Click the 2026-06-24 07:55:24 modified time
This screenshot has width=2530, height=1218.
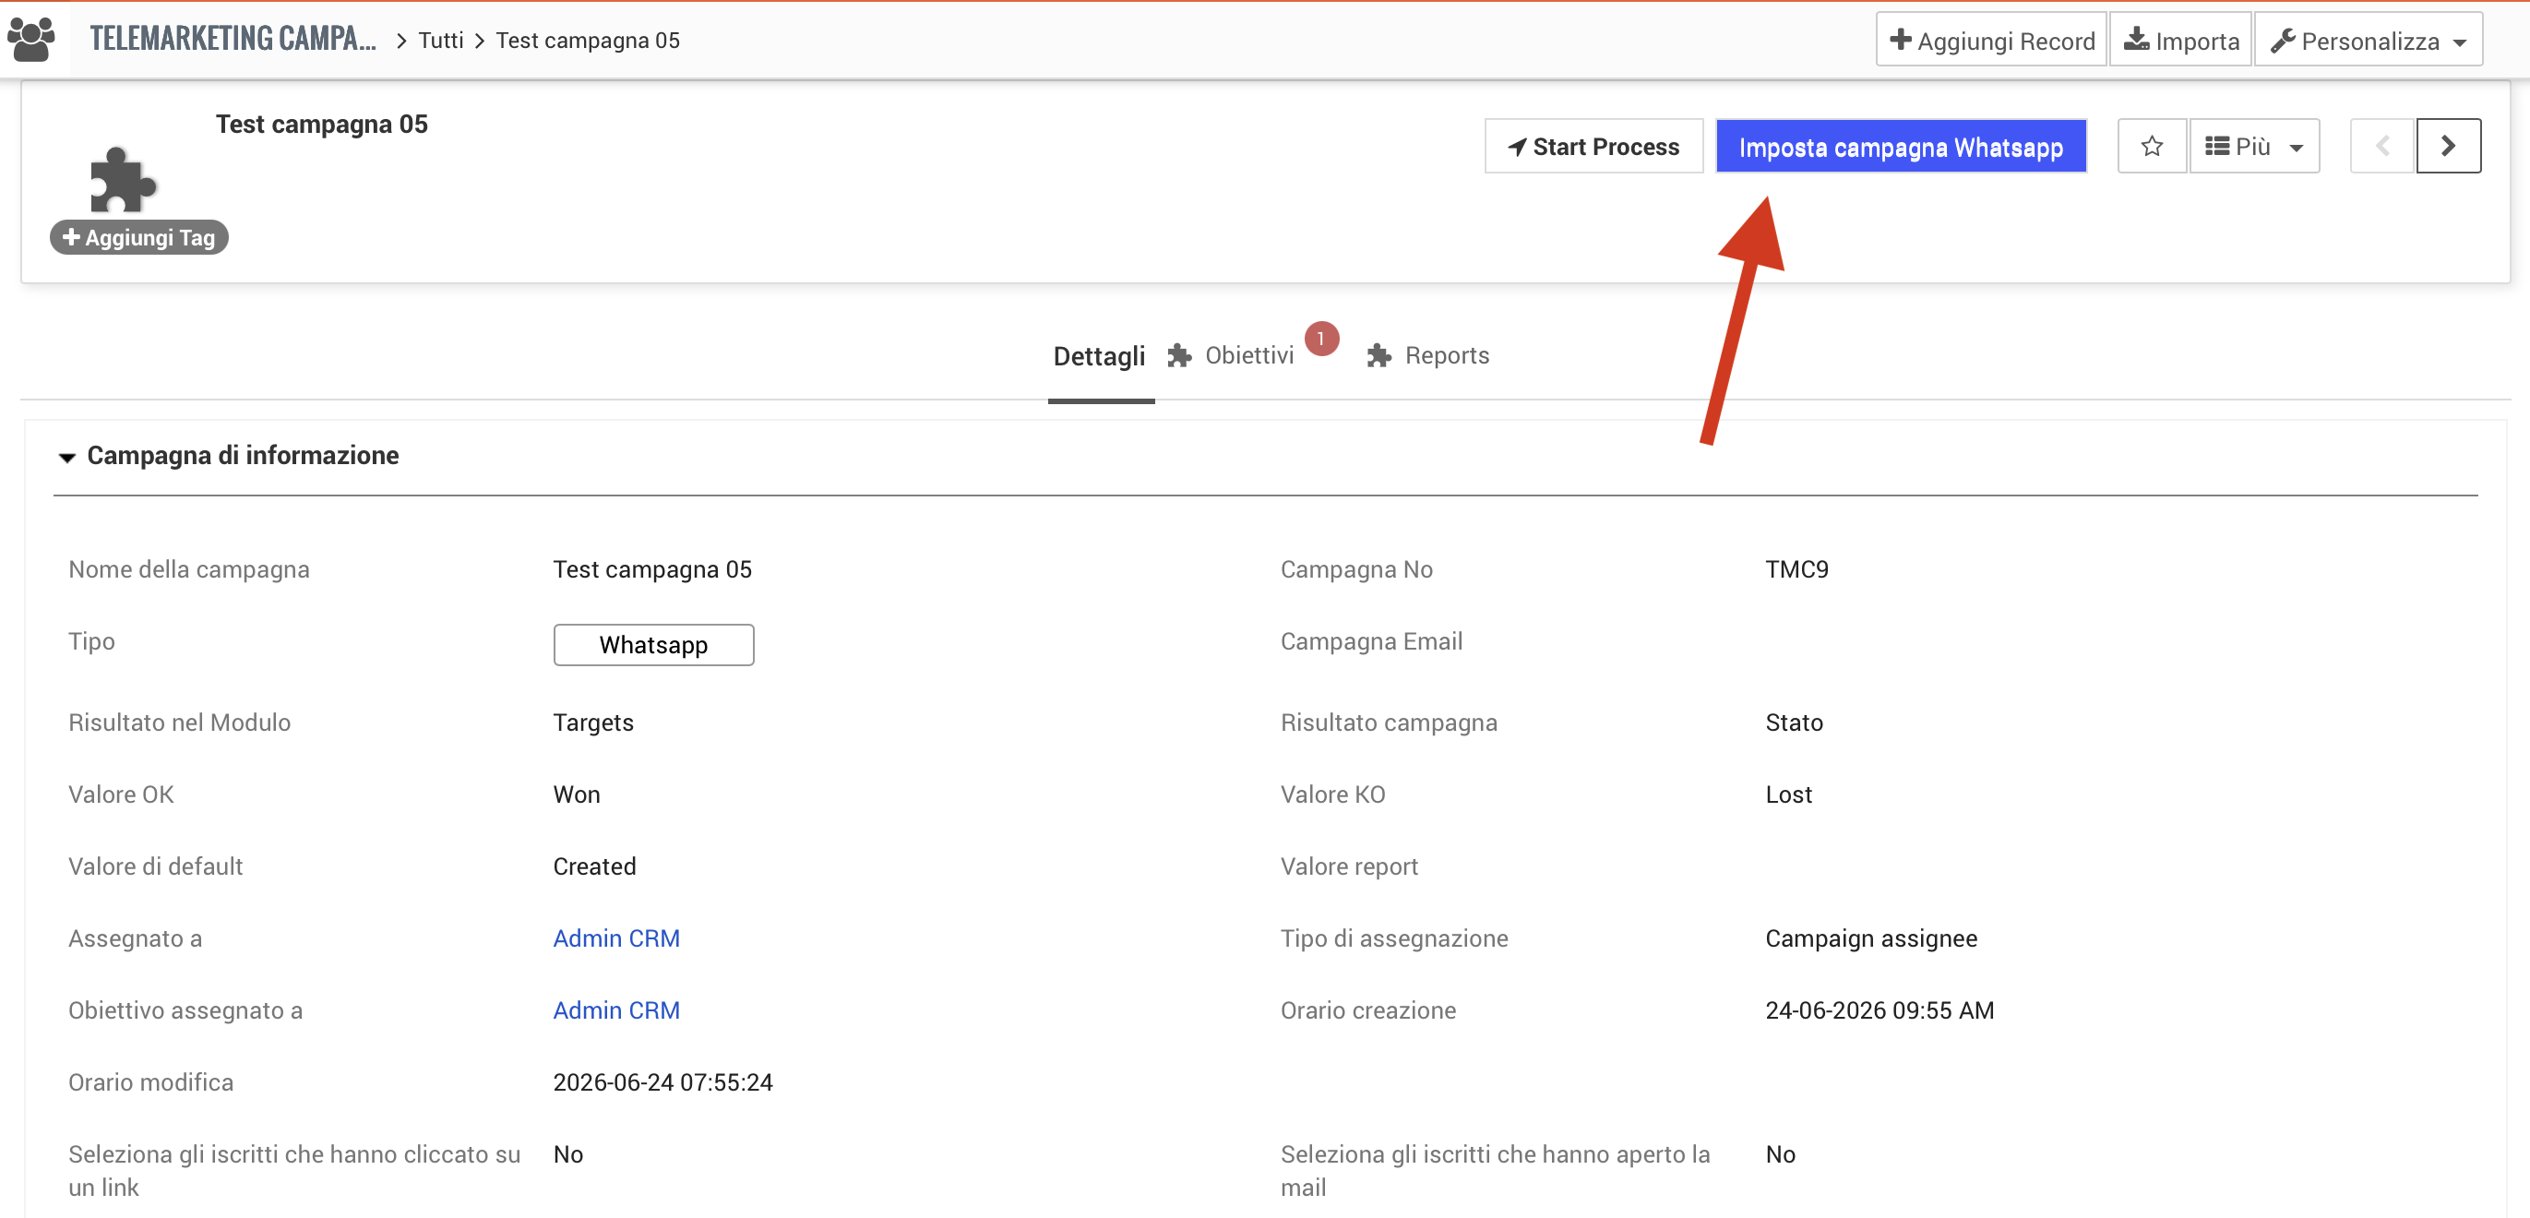[662, 1081]
